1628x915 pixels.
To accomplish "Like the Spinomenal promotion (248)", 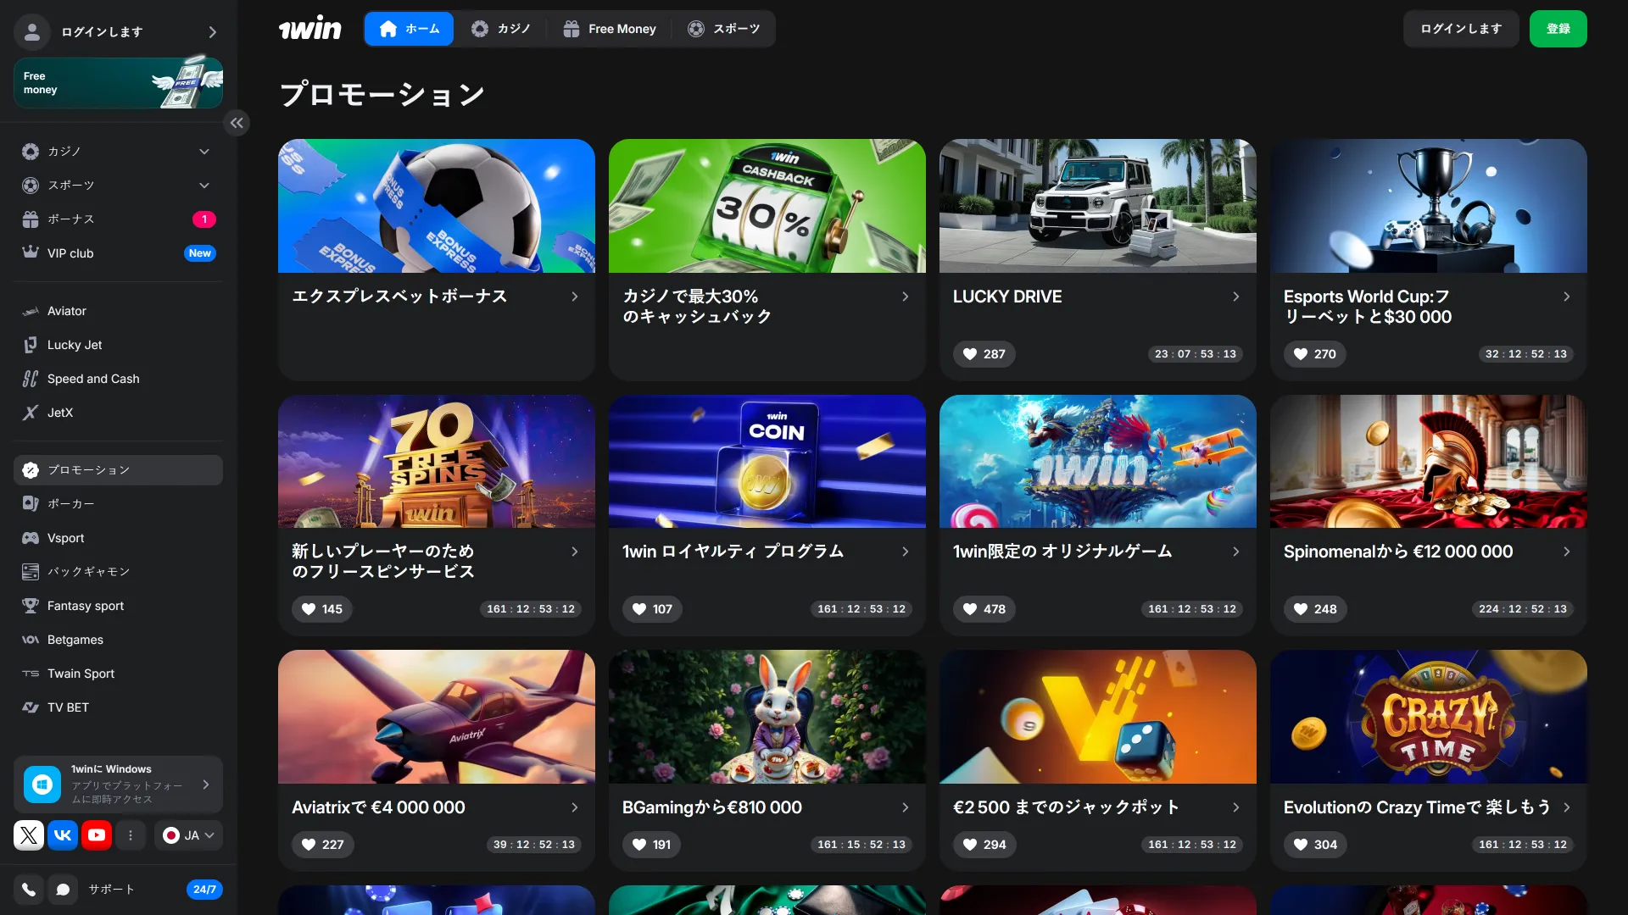I will click(1315, 609).
